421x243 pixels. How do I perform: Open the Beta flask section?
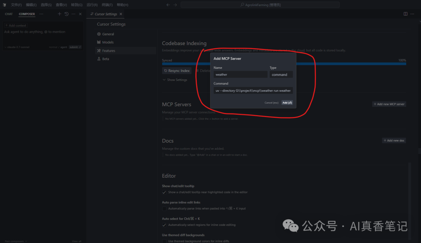[x=105, y=59]
